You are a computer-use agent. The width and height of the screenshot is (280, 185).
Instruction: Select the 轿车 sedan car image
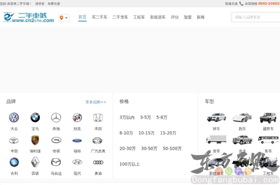click(216, 118)
